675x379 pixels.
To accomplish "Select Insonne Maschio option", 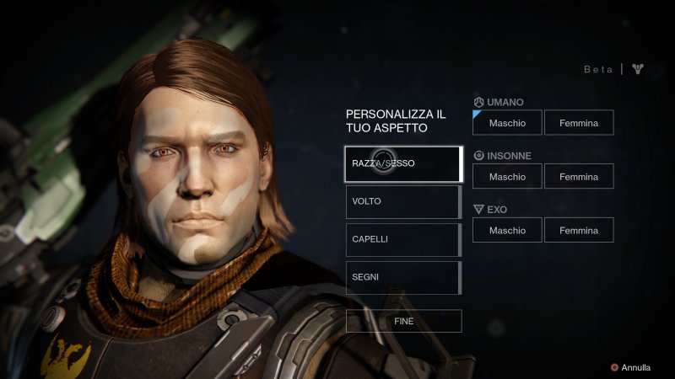I will [507, 176].
